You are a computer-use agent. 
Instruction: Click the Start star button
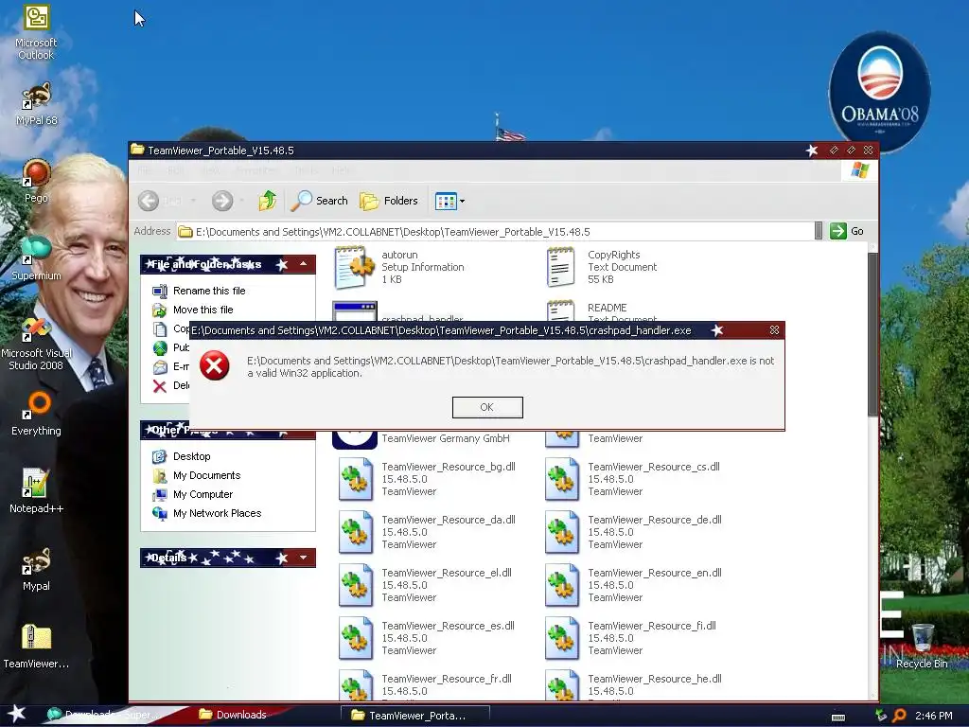(16, 714)
